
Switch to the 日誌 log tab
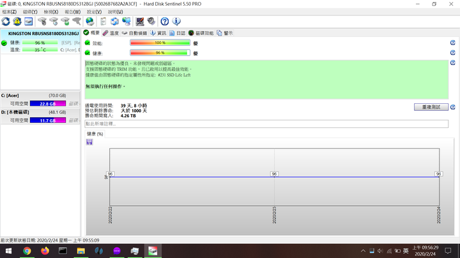[178, 33]
